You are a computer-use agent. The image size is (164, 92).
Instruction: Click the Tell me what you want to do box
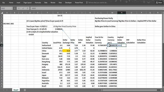pyautogui.click(x=97, y=3)
